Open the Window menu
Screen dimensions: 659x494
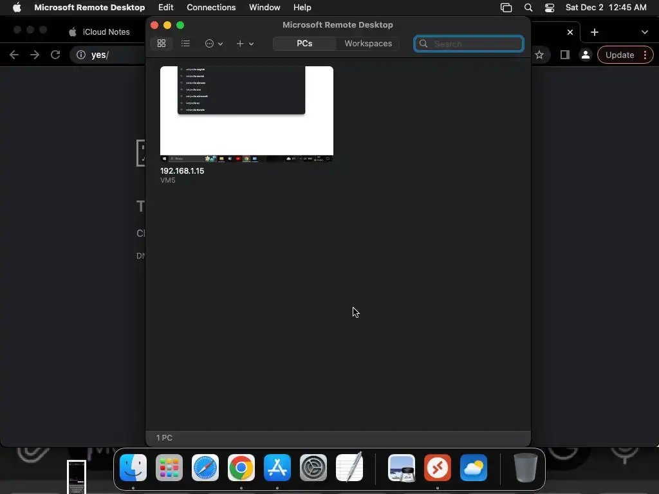tap(265, 8)
